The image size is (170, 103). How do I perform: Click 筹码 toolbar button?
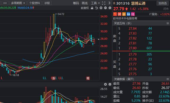click(x=76, y=3)
